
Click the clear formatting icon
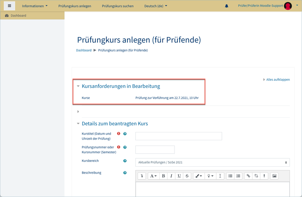point(220,176)
